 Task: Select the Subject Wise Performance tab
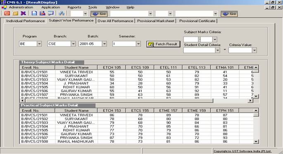pyautogui.click(x=71, y=20)
